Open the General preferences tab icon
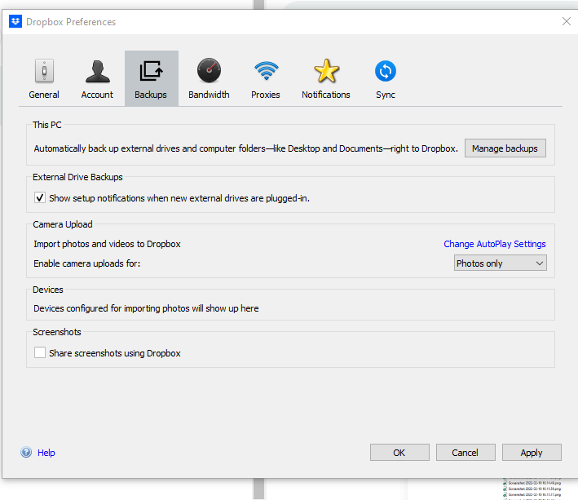 click(x=44, y=71)
